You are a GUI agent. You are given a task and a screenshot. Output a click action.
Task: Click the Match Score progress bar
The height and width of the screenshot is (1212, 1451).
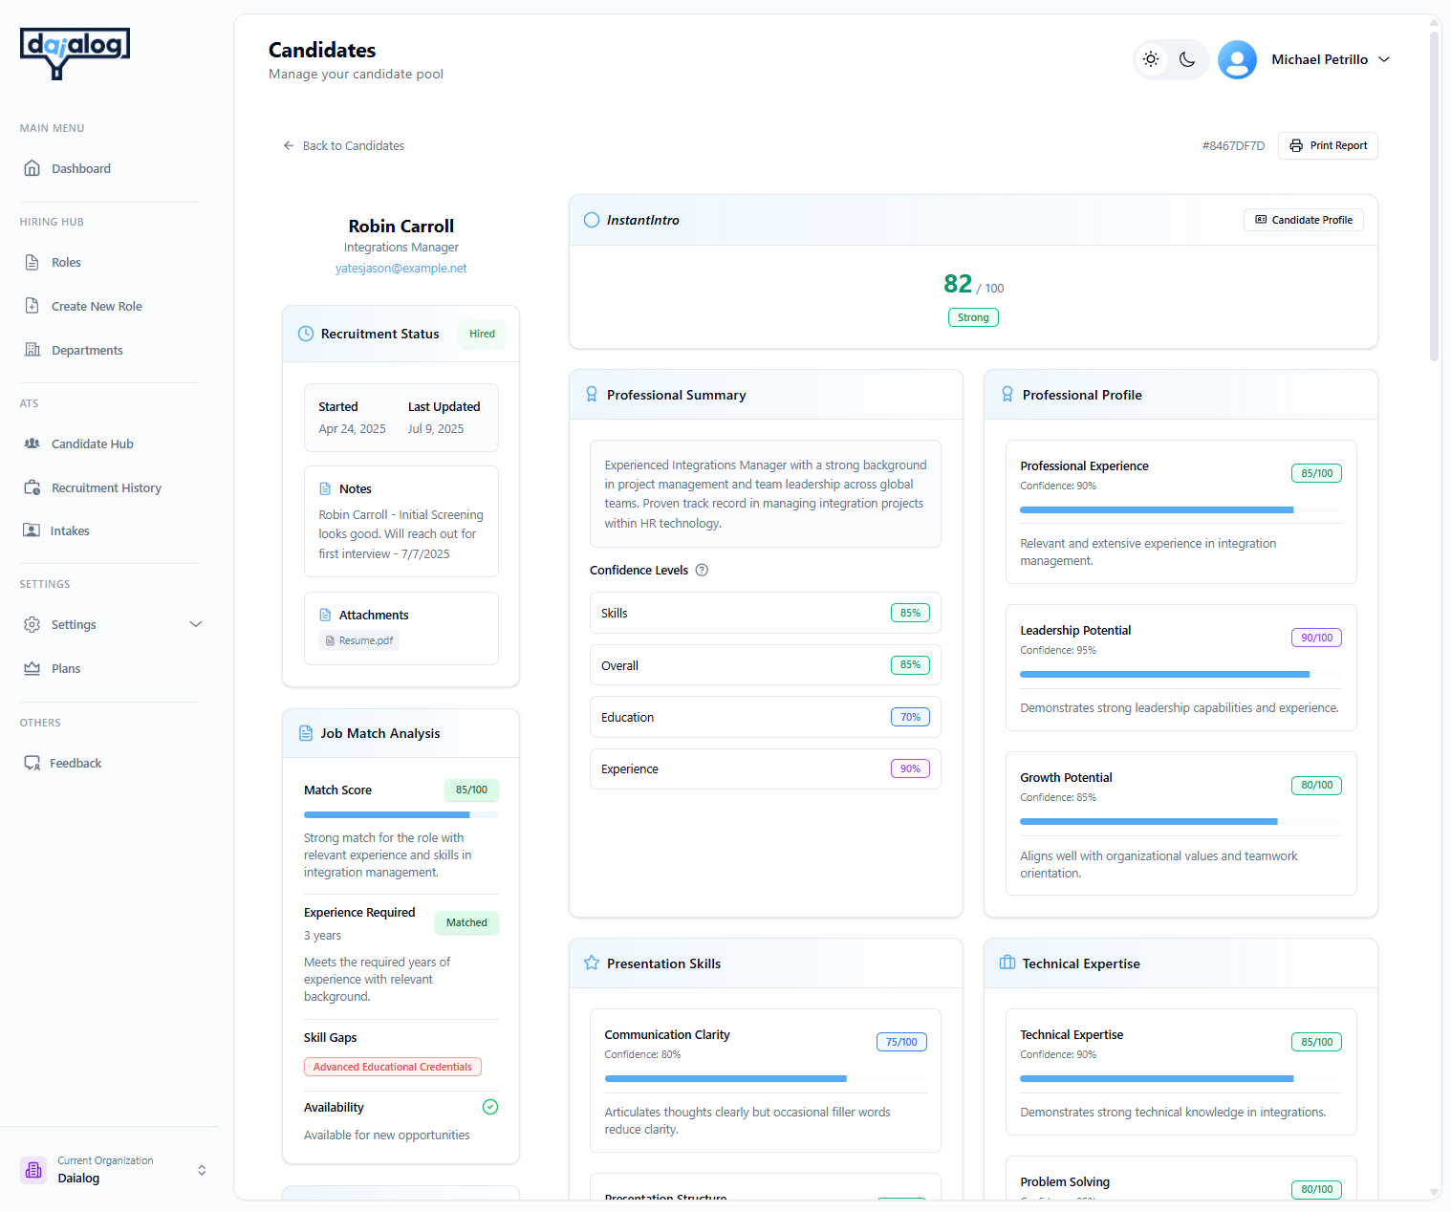[401, 814]
